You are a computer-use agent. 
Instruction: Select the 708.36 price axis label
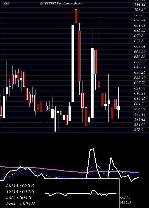pyautogui.click(x=140, y=10)
